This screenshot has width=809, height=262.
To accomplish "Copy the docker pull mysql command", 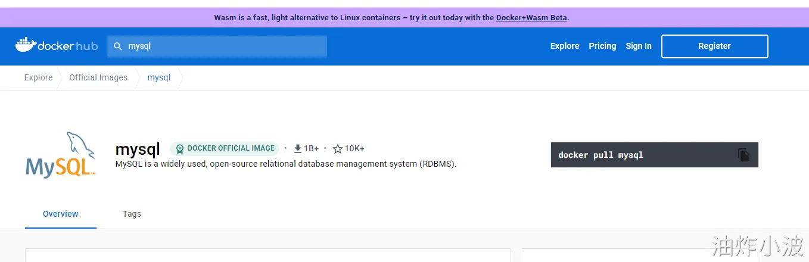I will click(x=743, y=155).
